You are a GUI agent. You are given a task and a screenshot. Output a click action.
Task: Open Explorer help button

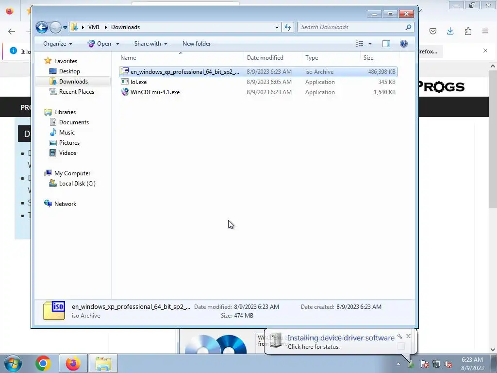click(403, 44)
